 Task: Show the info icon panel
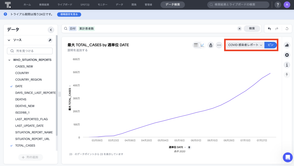287,65
